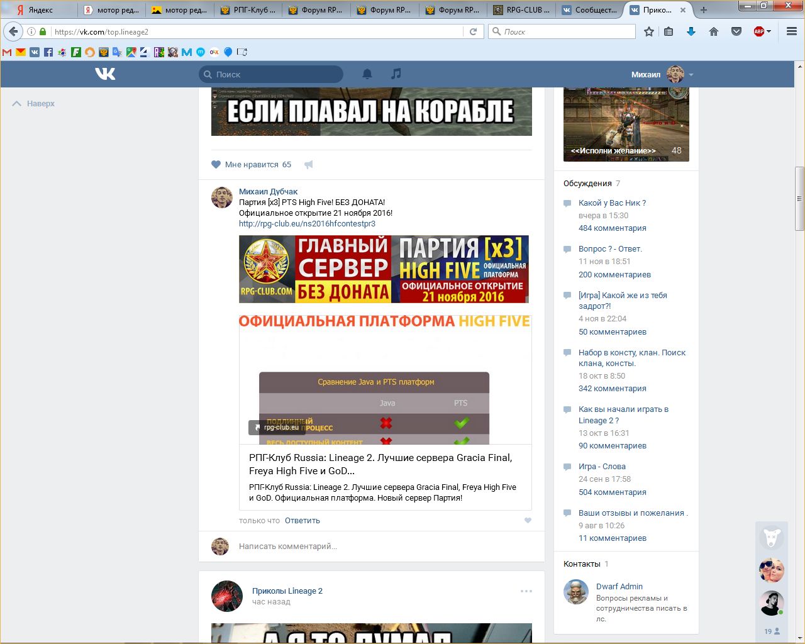Switch to Сообщест... VK tab
805x644 pixels.
[590, 10]
